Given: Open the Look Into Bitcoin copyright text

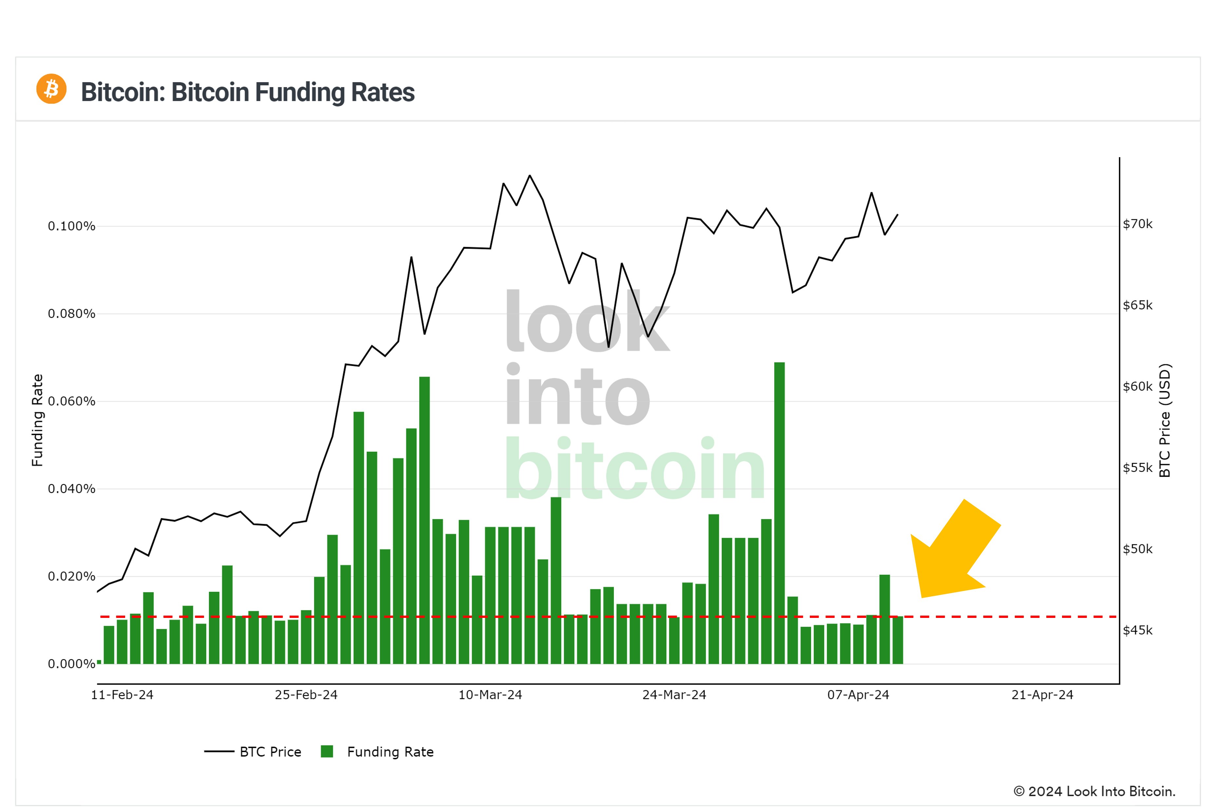Looking at the screenshot, I should 1094,791.
